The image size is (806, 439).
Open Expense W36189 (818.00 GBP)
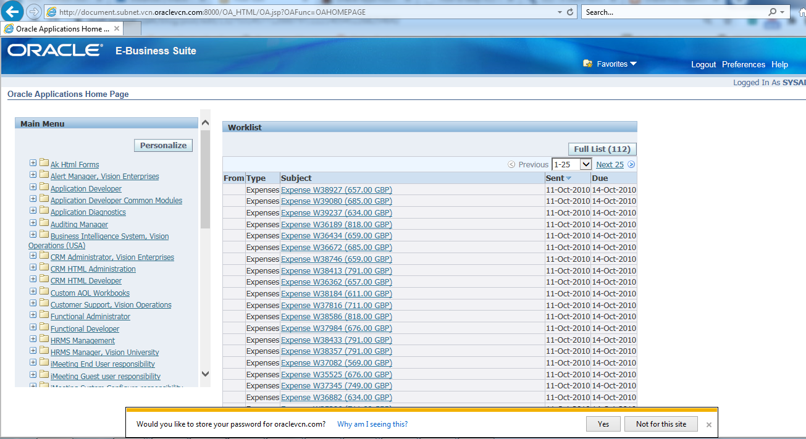[x=336, y=224]
